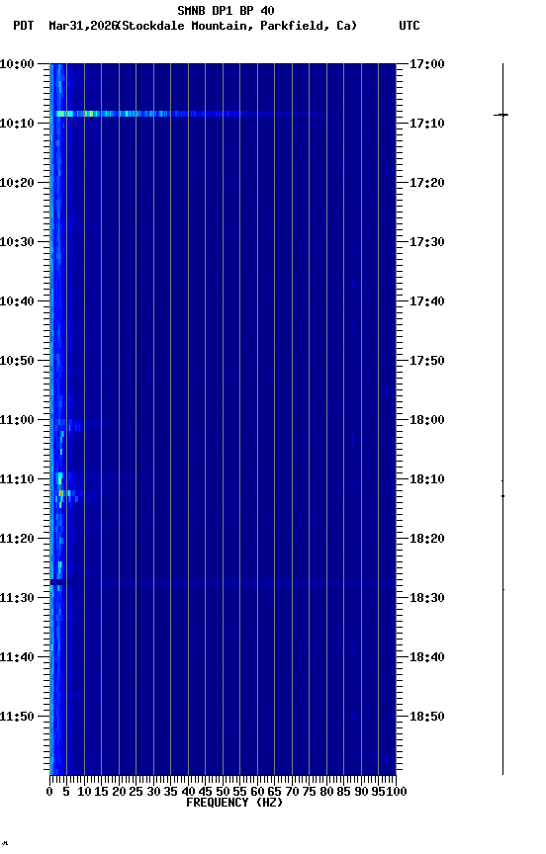546x854 pixels.
Task: Click the 17:20 UTC time label
Action: 427,183
